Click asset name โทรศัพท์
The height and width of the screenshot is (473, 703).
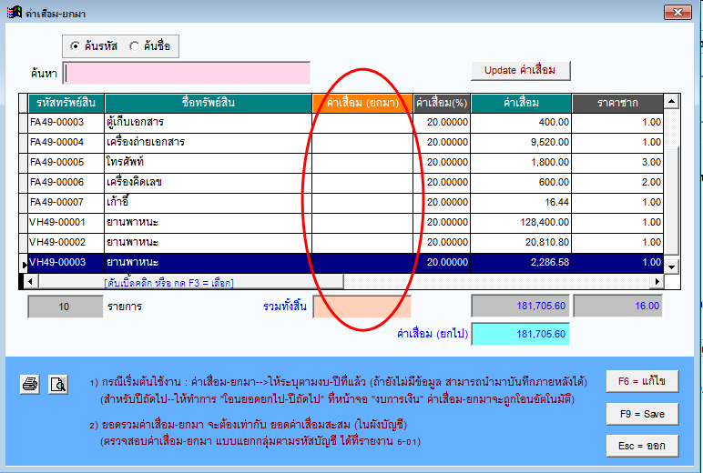tap(125, 162)
